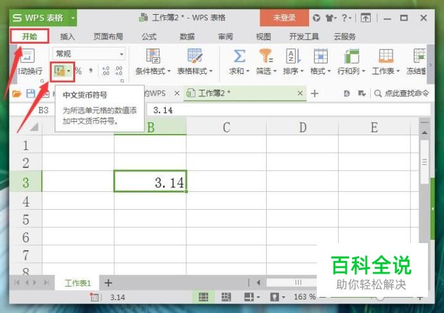Click the reading mode icon in status bar
The height and width of the screenshot is (313, 444).
(249, 297)
